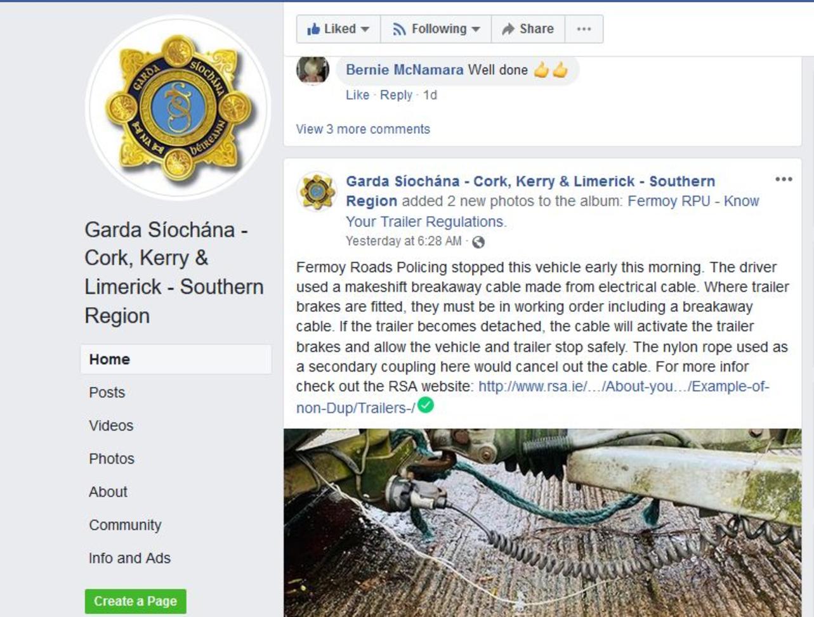The height and width of the screenshot is (617, 814).
Task: Select Posts in the page sidebar
Action: (107, 393)
